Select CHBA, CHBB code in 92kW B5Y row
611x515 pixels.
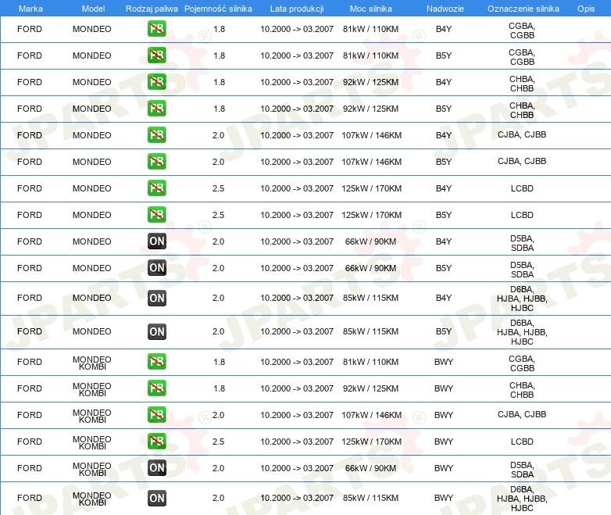point(522,110)
